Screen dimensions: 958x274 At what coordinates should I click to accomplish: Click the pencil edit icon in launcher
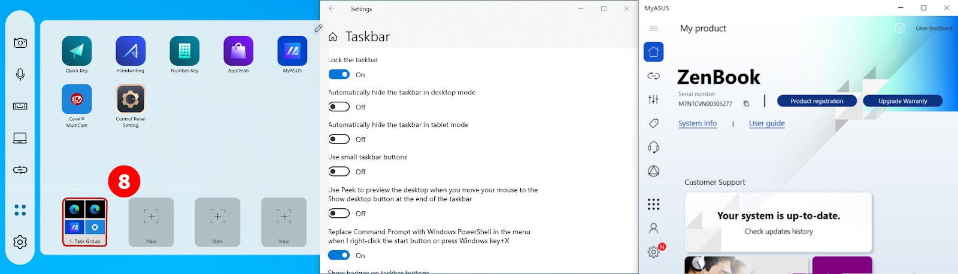tap(318, 28)
